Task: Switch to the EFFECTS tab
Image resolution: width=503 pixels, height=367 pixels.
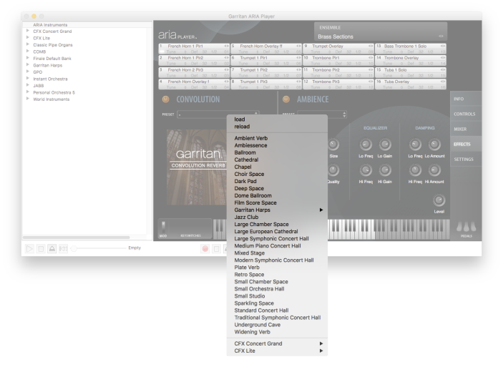Action: point(466,144)
